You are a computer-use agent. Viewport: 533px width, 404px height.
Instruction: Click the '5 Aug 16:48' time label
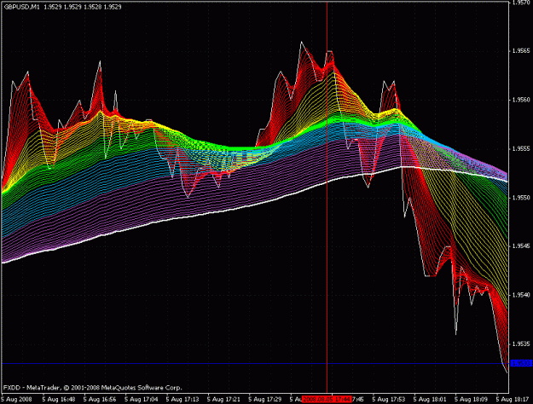[59, 399]
